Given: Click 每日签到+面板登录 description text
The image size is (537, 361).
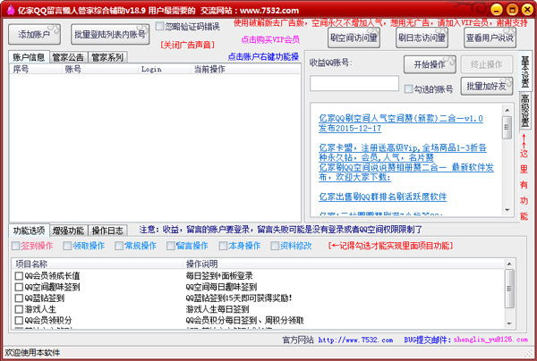Looking at the screenshot, I should (x=219, y=275).
